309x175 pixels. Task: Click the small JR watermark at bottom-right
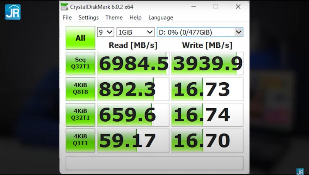[300, 171]
